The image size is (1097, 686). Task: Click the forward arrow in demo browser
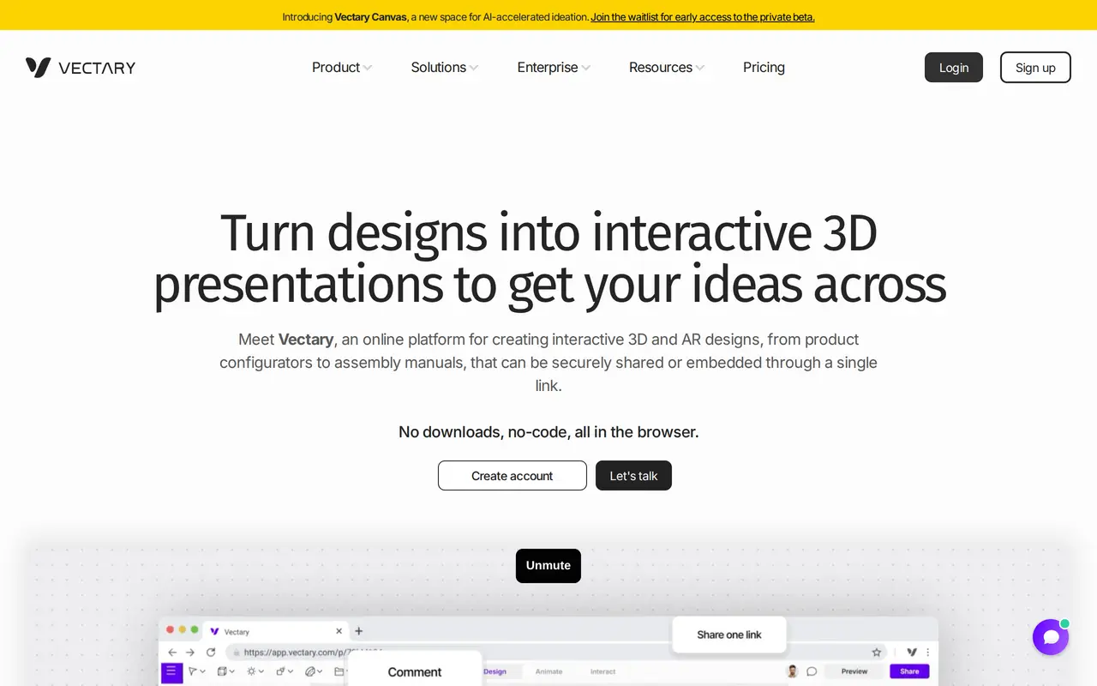coord(190,653)
